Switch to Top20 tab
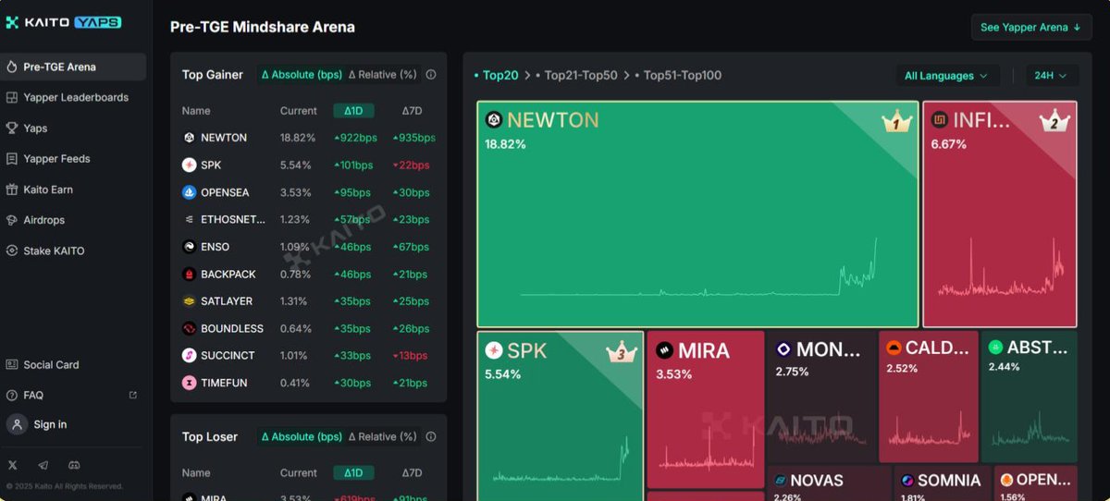 (x=498, y=75)
